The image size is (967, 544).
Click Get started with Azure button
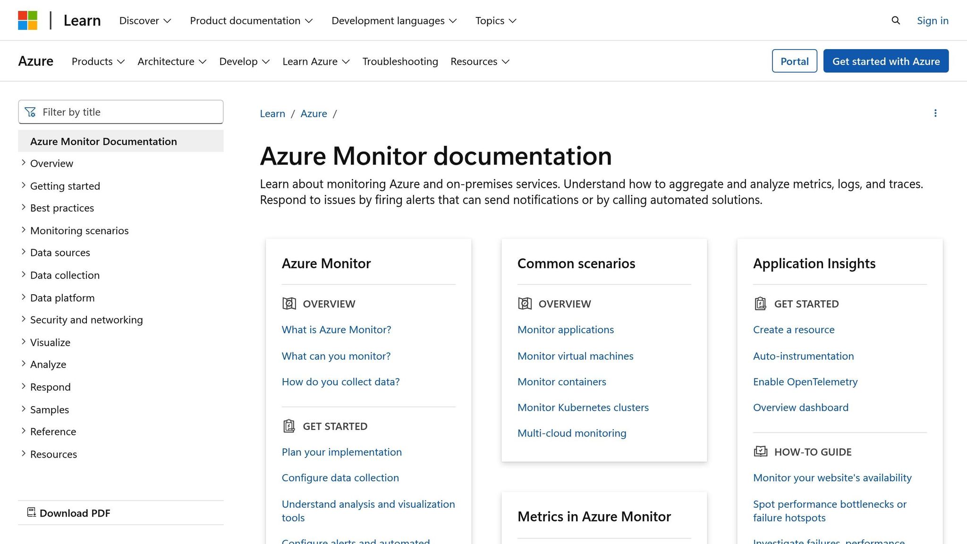click(x=886, y=61)
